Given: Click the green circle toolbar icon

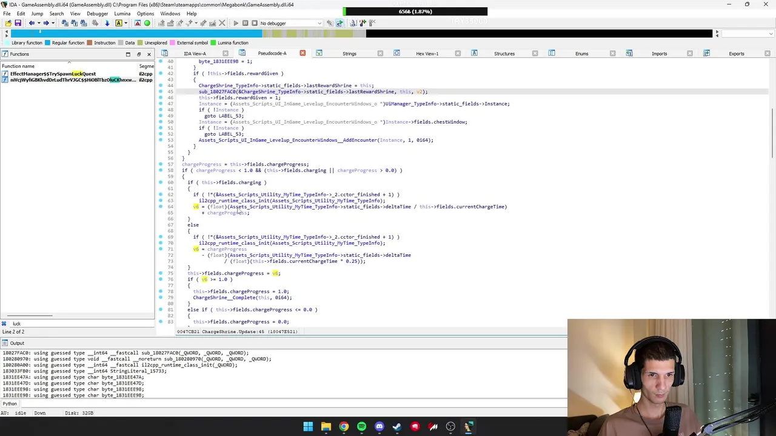Looking at the screenshot, I should (x=147, y=23).
